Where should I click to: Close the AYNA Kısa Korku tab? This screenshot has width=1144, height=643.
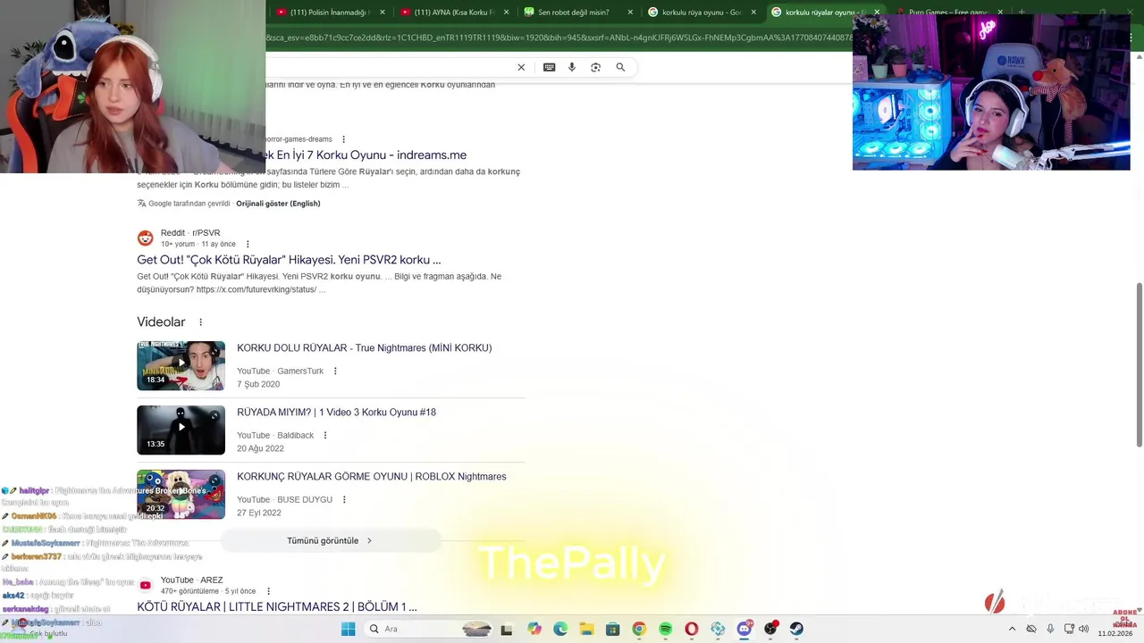(507, 12)
